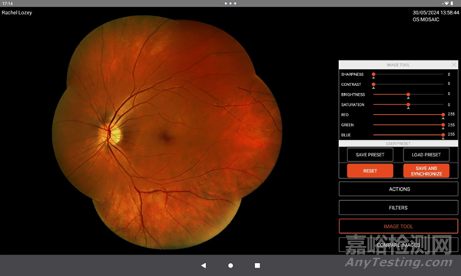The height and width of the screenshot is (276, 461).
Task: Reset the image adjustments
Action: click(x=370, y=171)
